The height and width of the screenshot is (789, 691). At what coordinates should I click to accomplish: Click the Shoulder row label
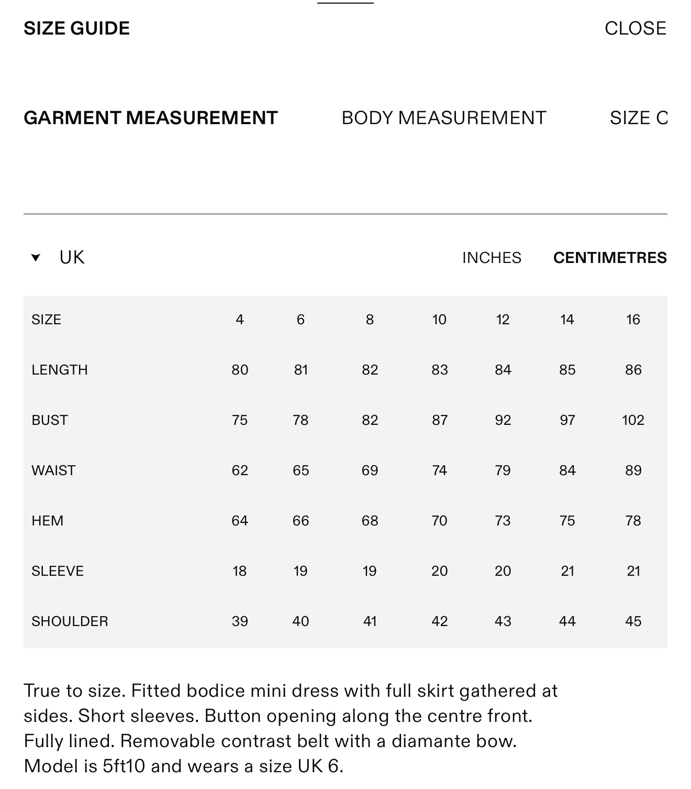pyautogui.click(x=70, y=621)
